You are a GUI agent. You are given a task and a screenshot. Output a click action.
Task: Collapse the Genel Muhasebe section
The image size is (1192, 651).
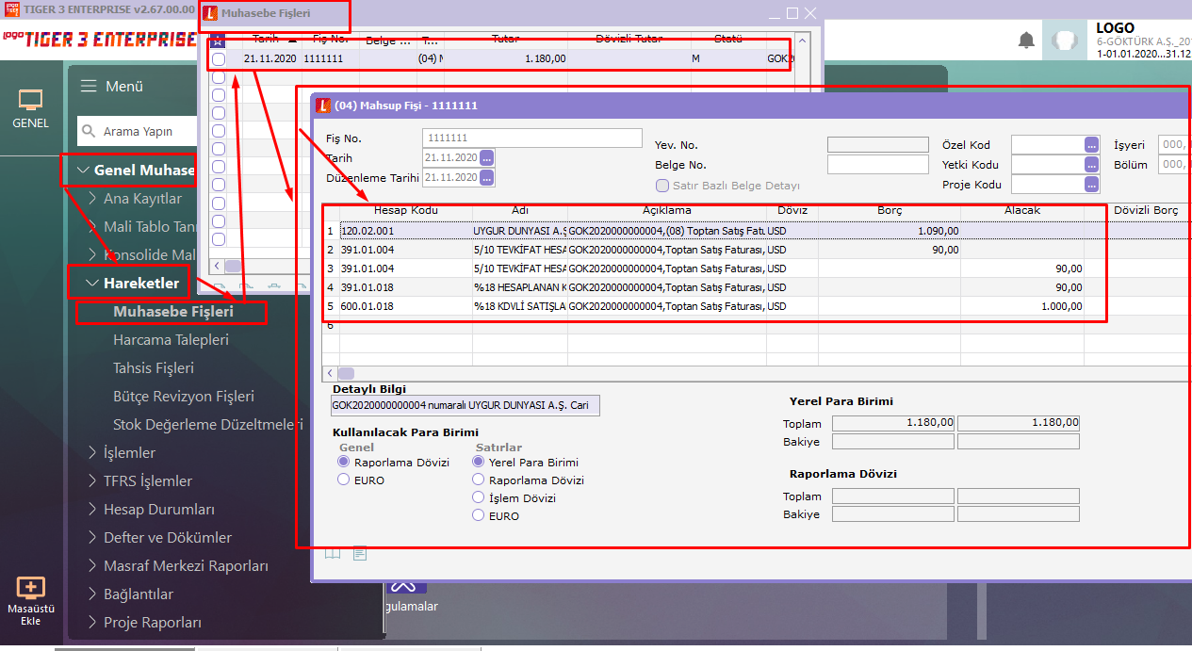[84, 171]
